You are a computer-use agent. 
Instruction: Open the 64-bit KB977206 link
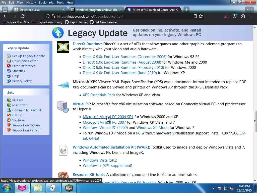pos(94,138)
